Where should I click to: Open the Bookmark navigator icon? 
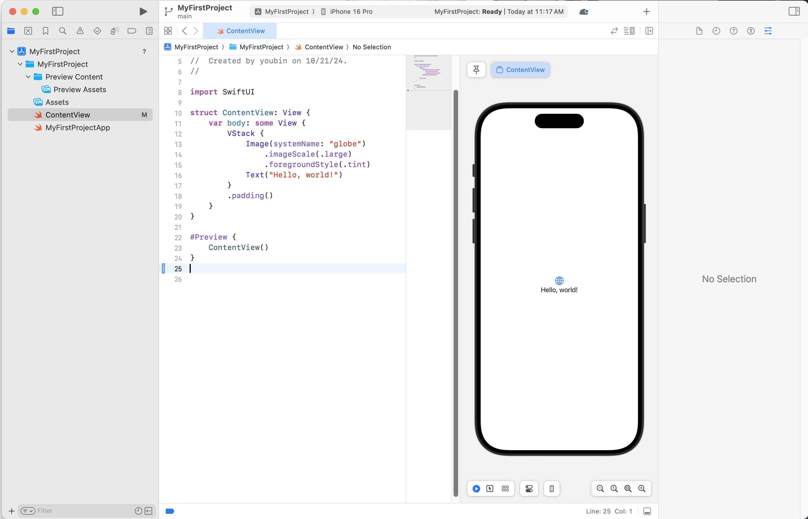click(x=46, y=31)
